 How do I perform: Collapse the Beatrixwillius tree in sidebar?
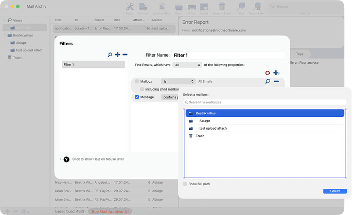click(x=5, y=35)
